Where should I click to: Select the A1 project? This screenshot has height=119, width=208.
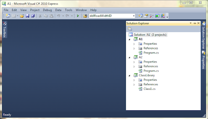(141, 39)
